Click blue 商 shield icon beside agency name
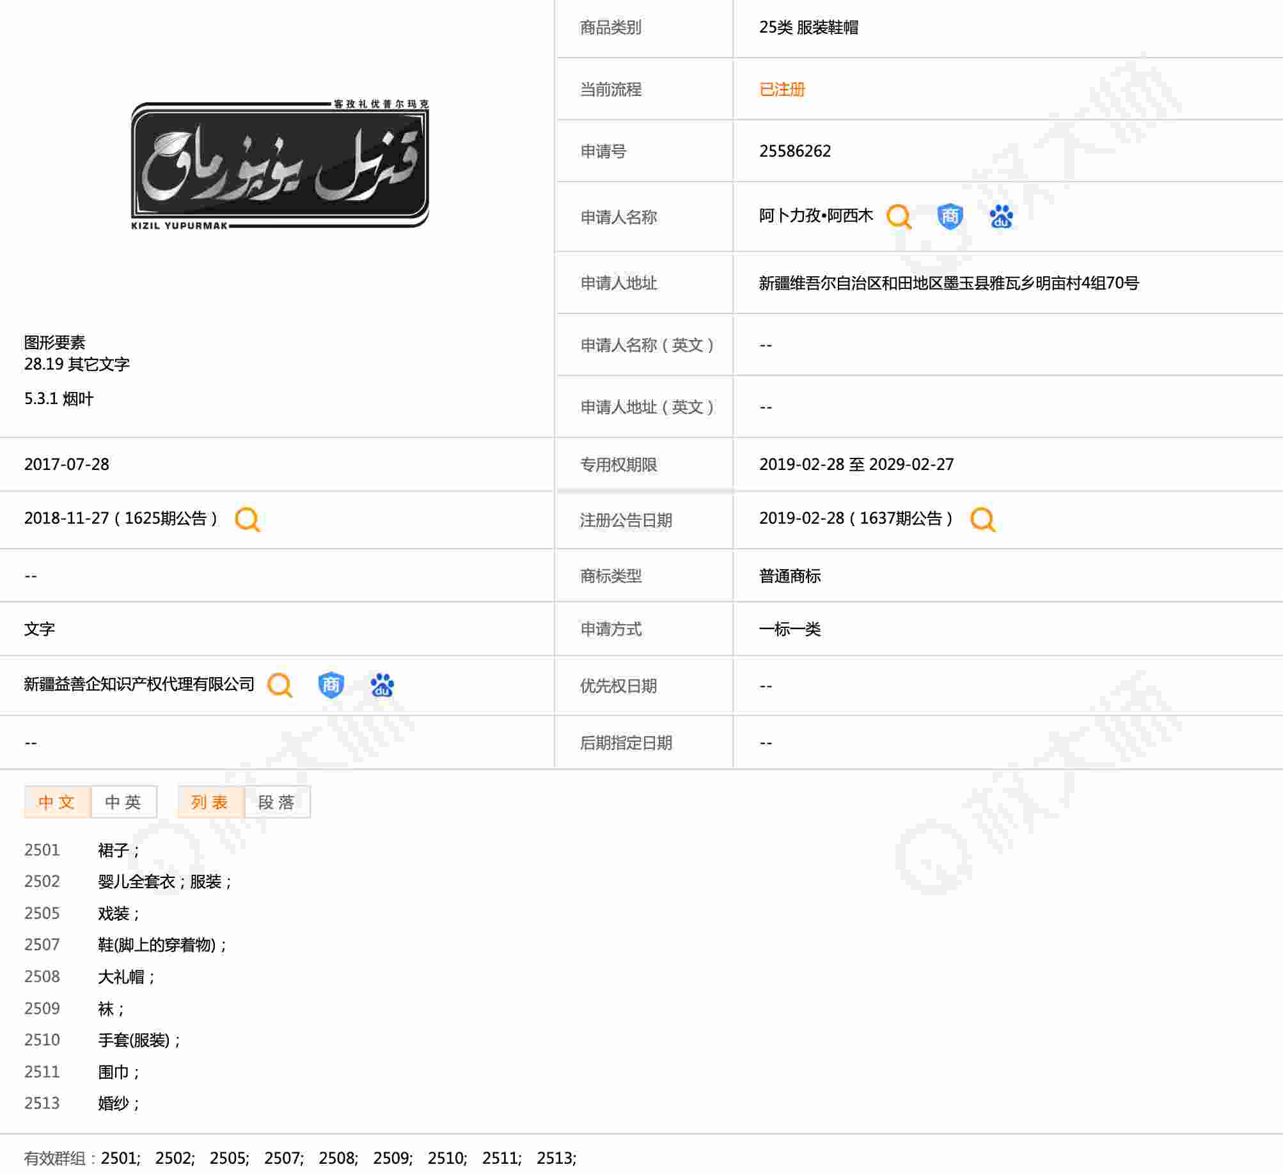1283x1174 pixels. coord(331,685)
